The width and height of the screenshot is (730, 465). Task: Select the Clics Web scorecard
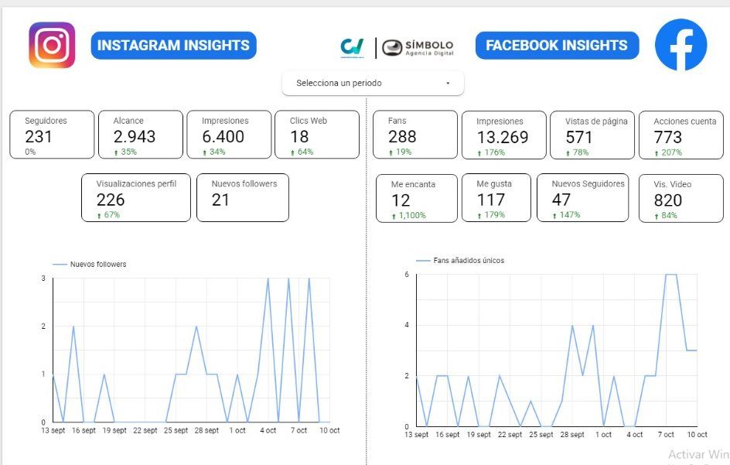317,135
